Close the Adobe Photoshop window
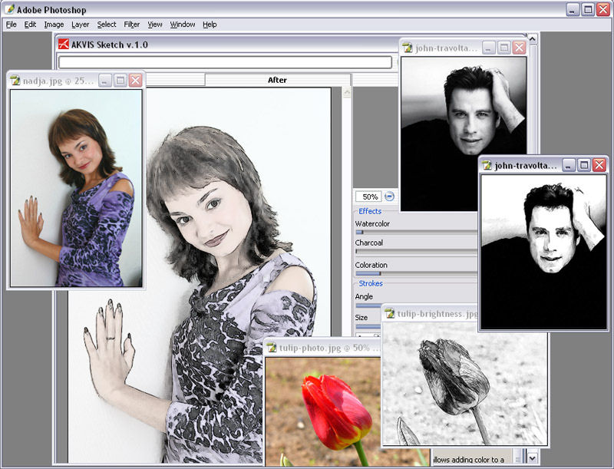The image size is (614, 469). coord(603,9)
